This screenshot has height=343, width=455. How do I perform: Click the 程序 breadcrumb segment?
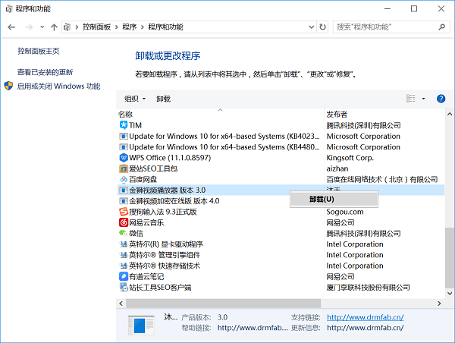130,27
